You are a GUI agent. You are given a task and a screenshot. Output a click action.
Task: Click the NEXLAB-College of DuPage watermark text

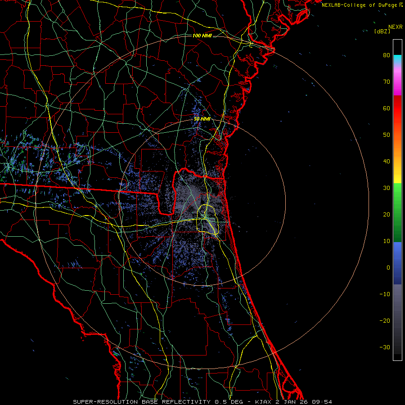(359, 5)
